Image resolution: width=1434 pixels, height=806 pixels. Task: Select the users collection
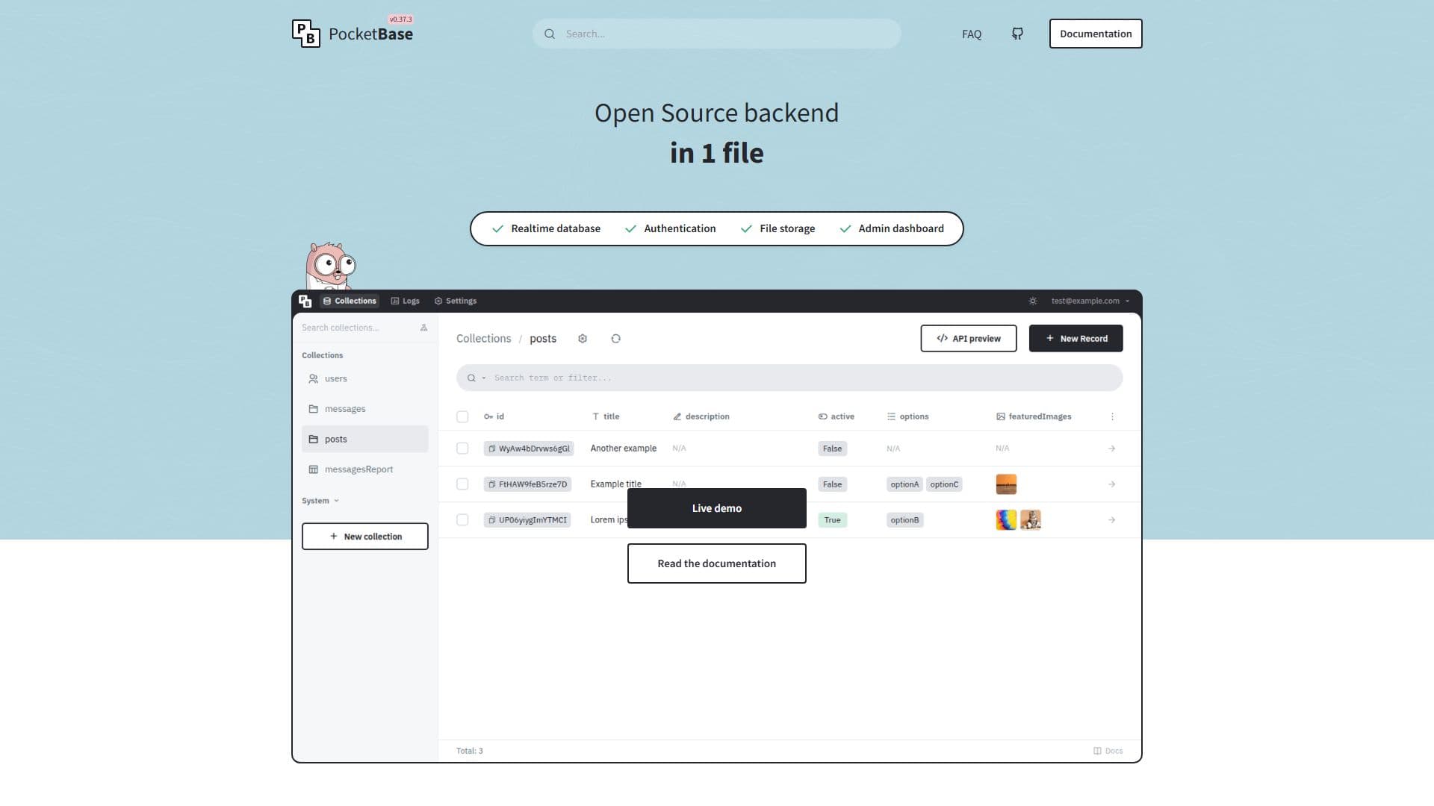(x=364, y=378)
